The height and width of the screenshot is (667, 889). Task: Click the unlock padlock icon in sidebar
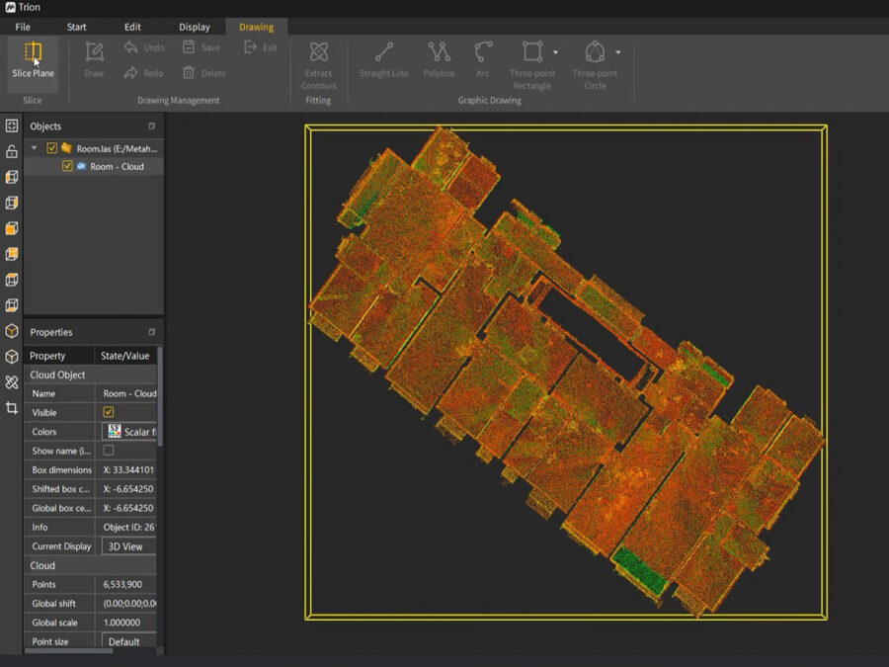coord(12,151)
